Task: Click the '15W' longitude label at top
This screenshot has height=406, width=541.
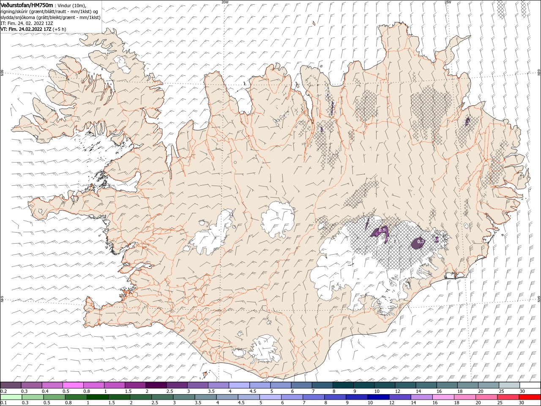Action: pyautogui.click(x=448, y=2)
